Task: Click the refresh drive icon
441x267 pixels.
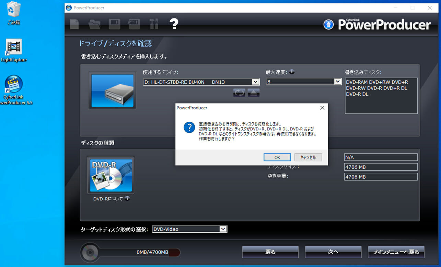Action: [239, 93]
